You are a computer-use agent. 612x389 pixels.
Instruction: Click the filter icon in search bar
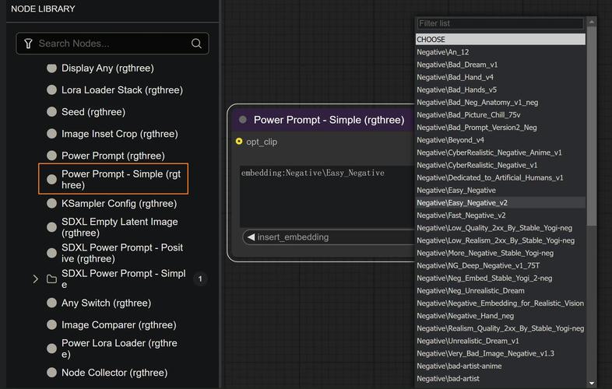coord(29,44)
